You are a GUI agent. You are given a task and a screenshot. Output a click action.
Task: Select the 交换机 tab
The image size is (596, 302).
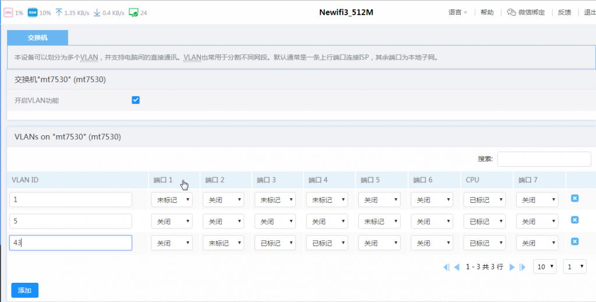(x=38, y=38)
